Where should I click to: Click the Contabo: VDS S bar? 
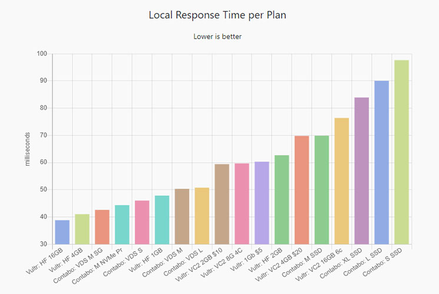coord(142,222)
